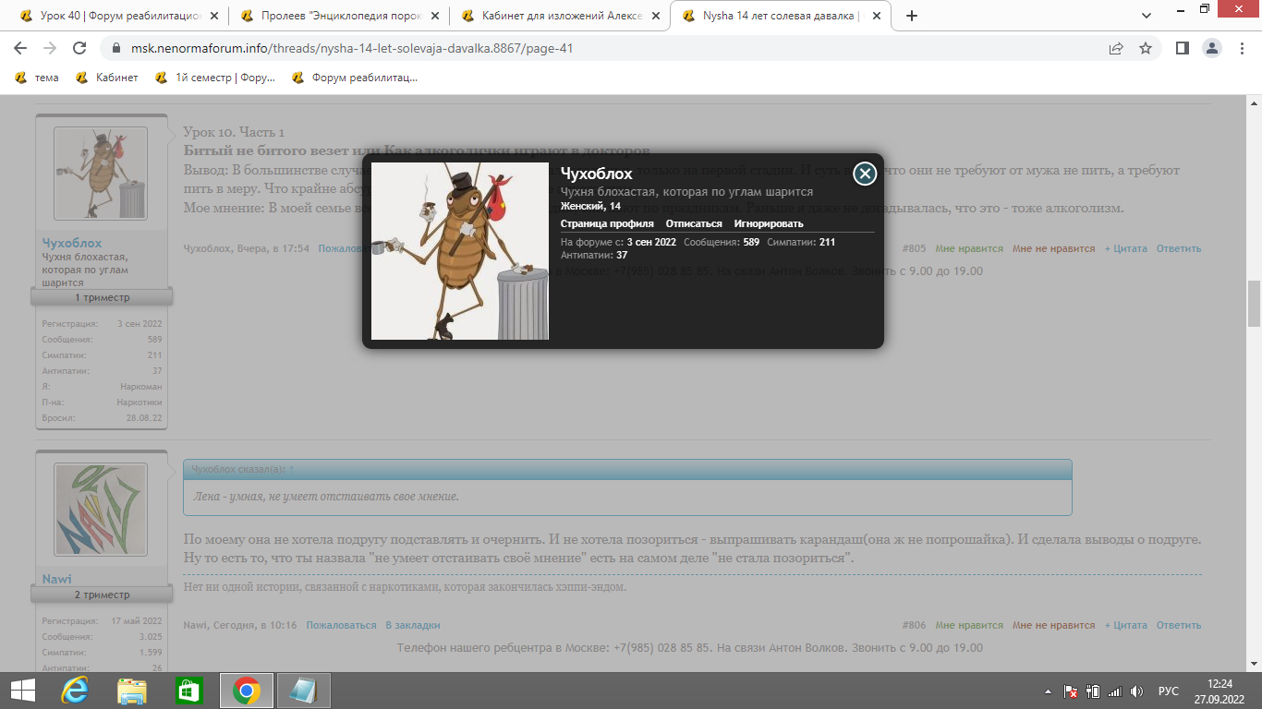This screenshot has width=1262, height=709.
Task: Close the Nysha 14 лет tab
Action: [875, 16]
